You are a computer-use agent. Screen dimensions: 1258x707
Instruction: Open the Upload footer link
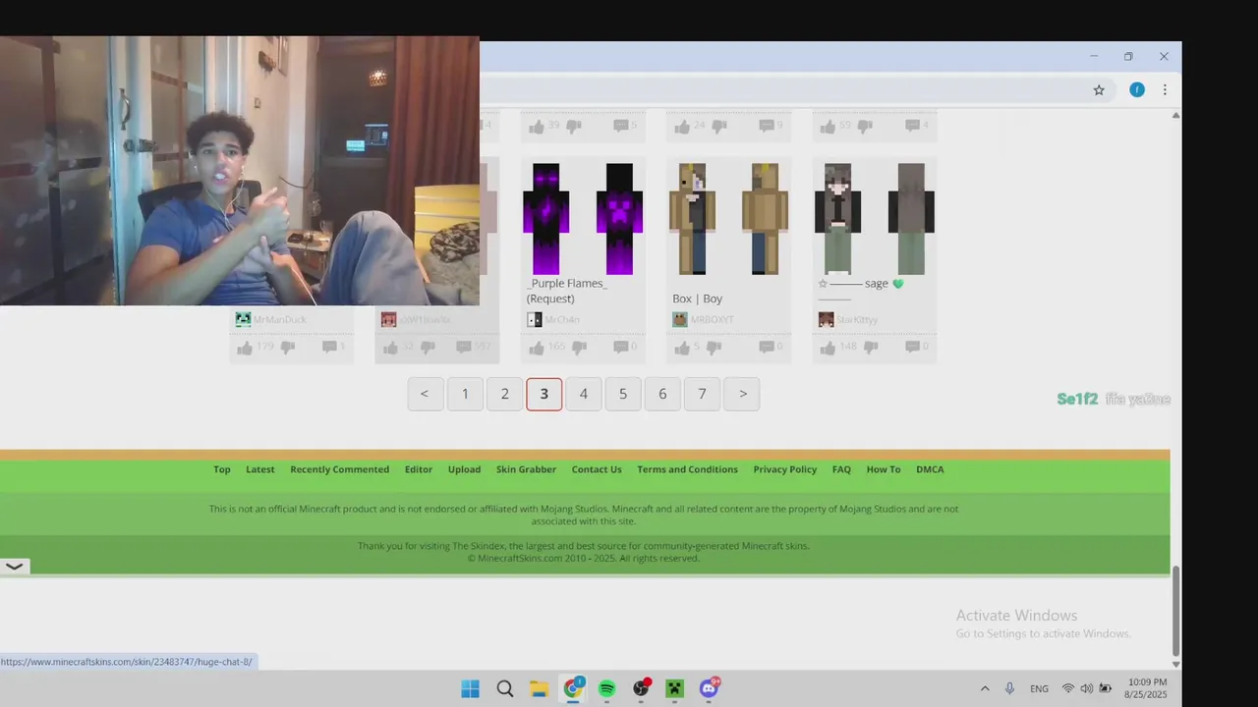coord(465,469)
